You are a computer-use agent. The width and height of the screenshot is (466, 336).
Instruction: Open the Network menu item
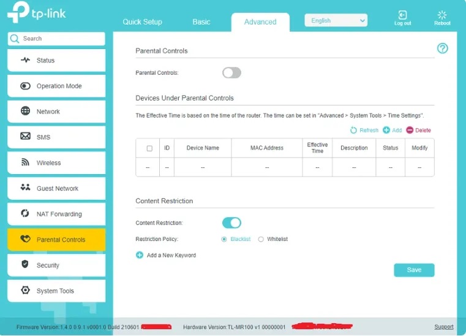tap(56, 112)
